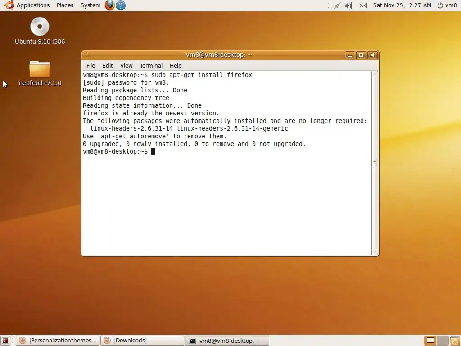The width and height of the screenshot is (461, 346).
Task: Click the Show Desktop button in bottom panel
Action: tap(5, 341)
